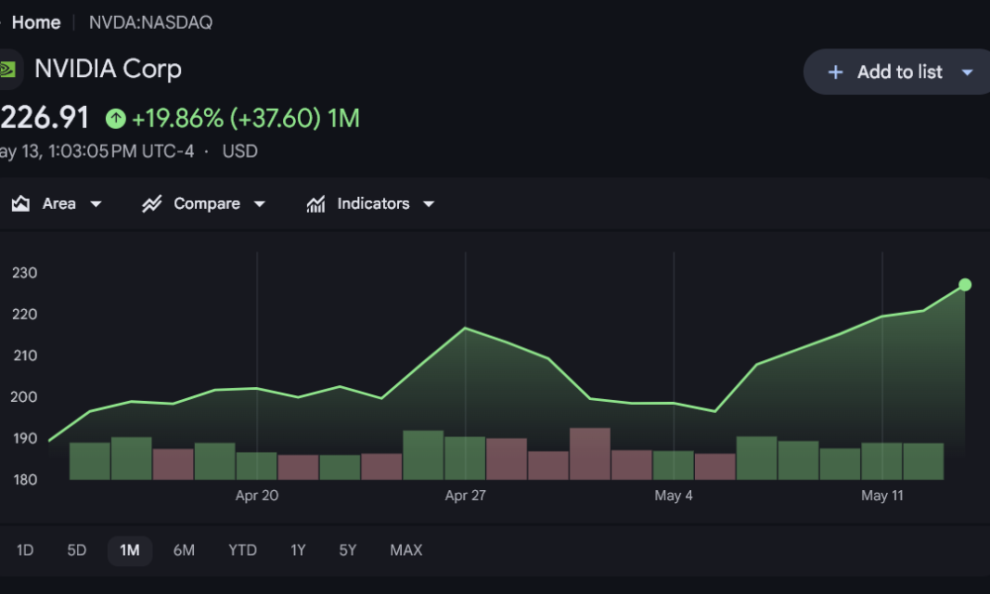Screen dimensions: 990x594
Task: Open the Area chart type dropdown
Action: coord(96,204)
